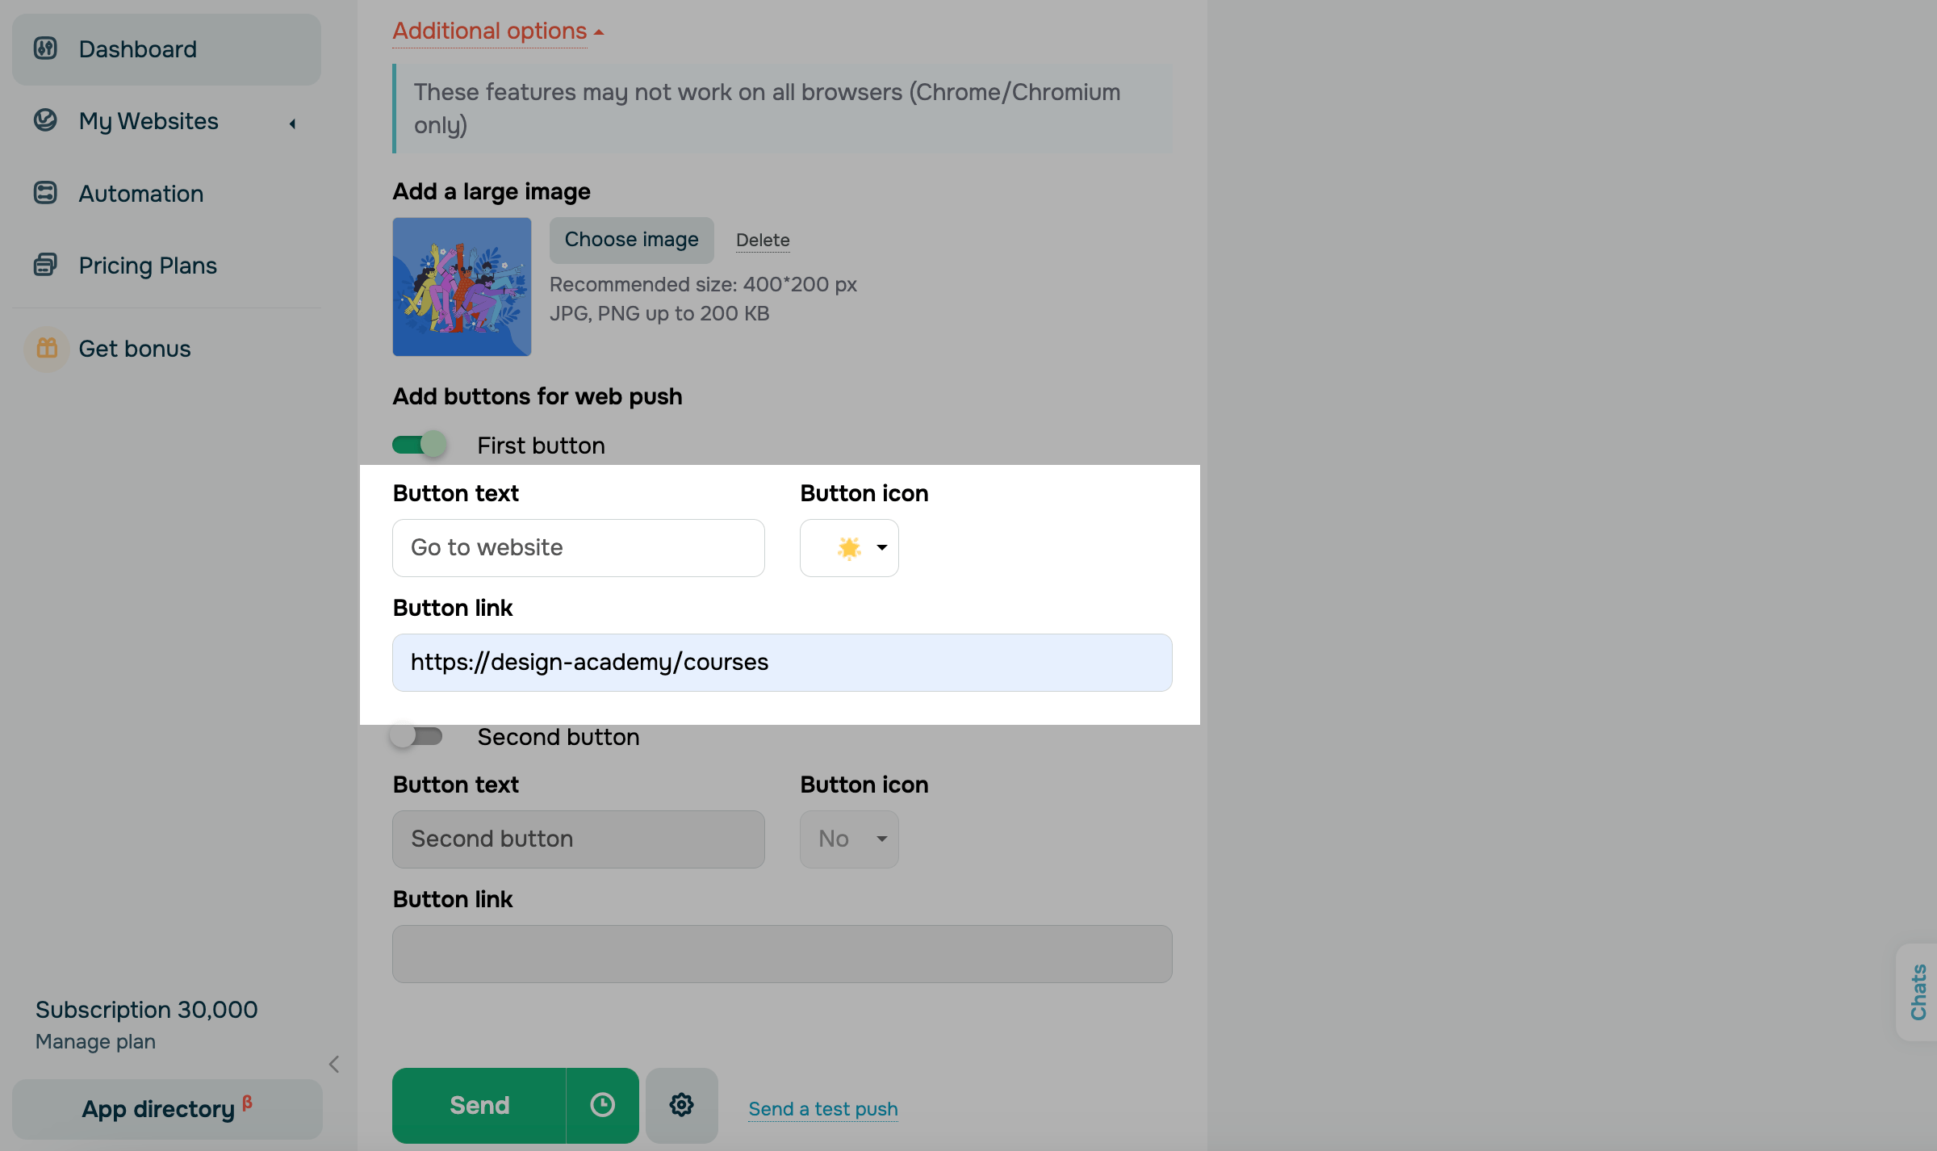Click the My Websites globe icon
This screenshot has width=1937, height=1151.
click(x=45, y=121)
